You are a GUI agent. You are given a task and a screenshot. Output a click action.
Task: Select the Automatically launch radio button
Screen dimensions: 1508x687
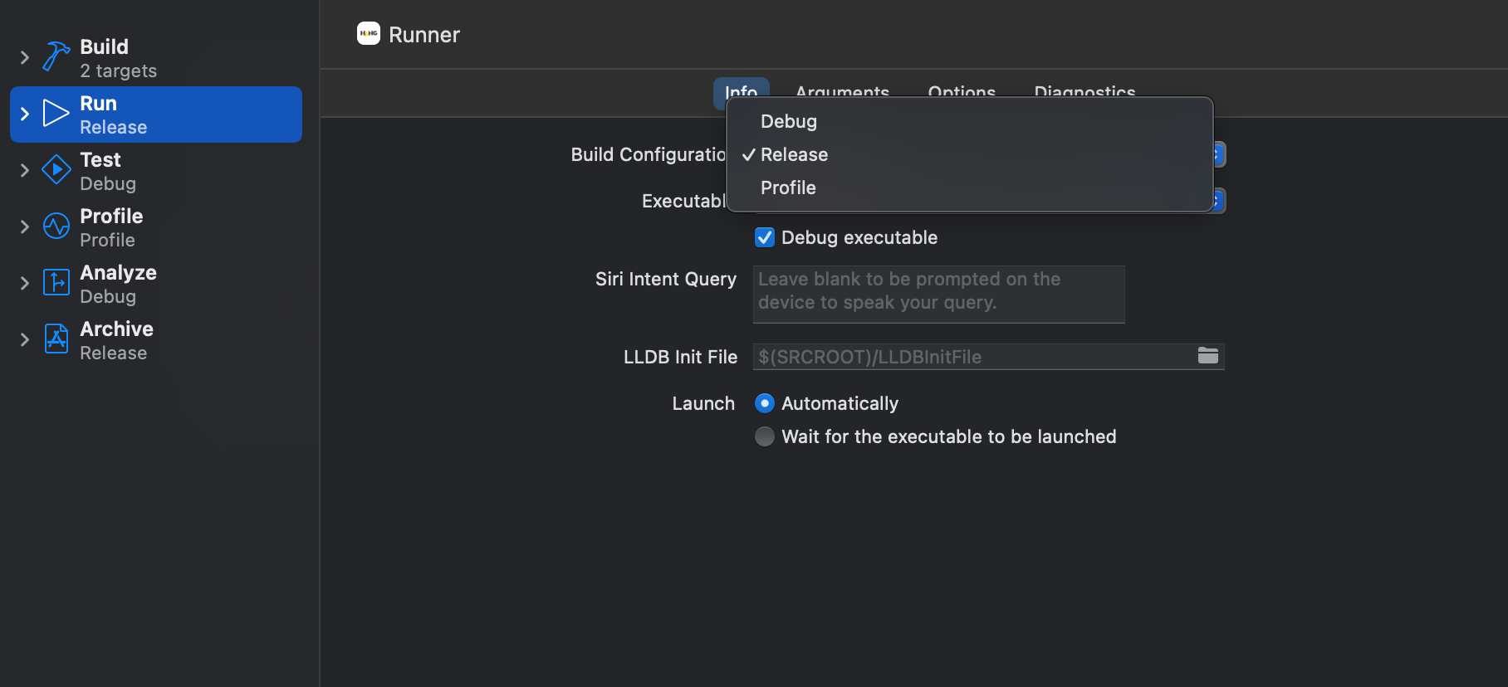point(765,404)
